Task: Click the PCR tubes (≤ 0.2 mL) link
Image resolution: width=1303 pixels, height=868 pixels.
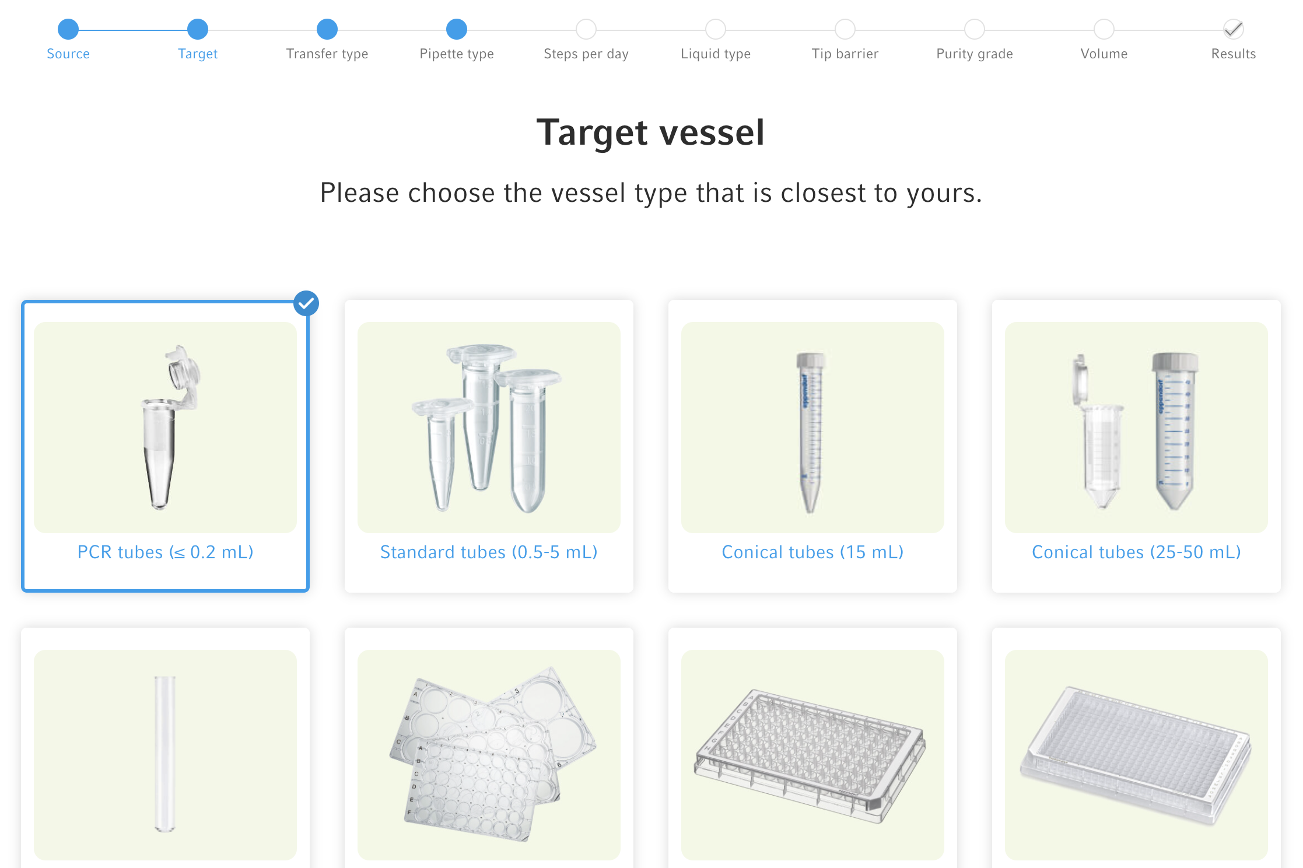Action: pyautogui.click(x=165, y=552)
